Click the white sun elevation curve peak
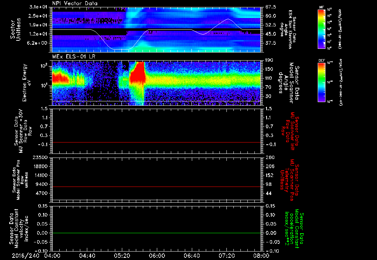The height and width of the screenshot is (260, 377). [228, 19]
